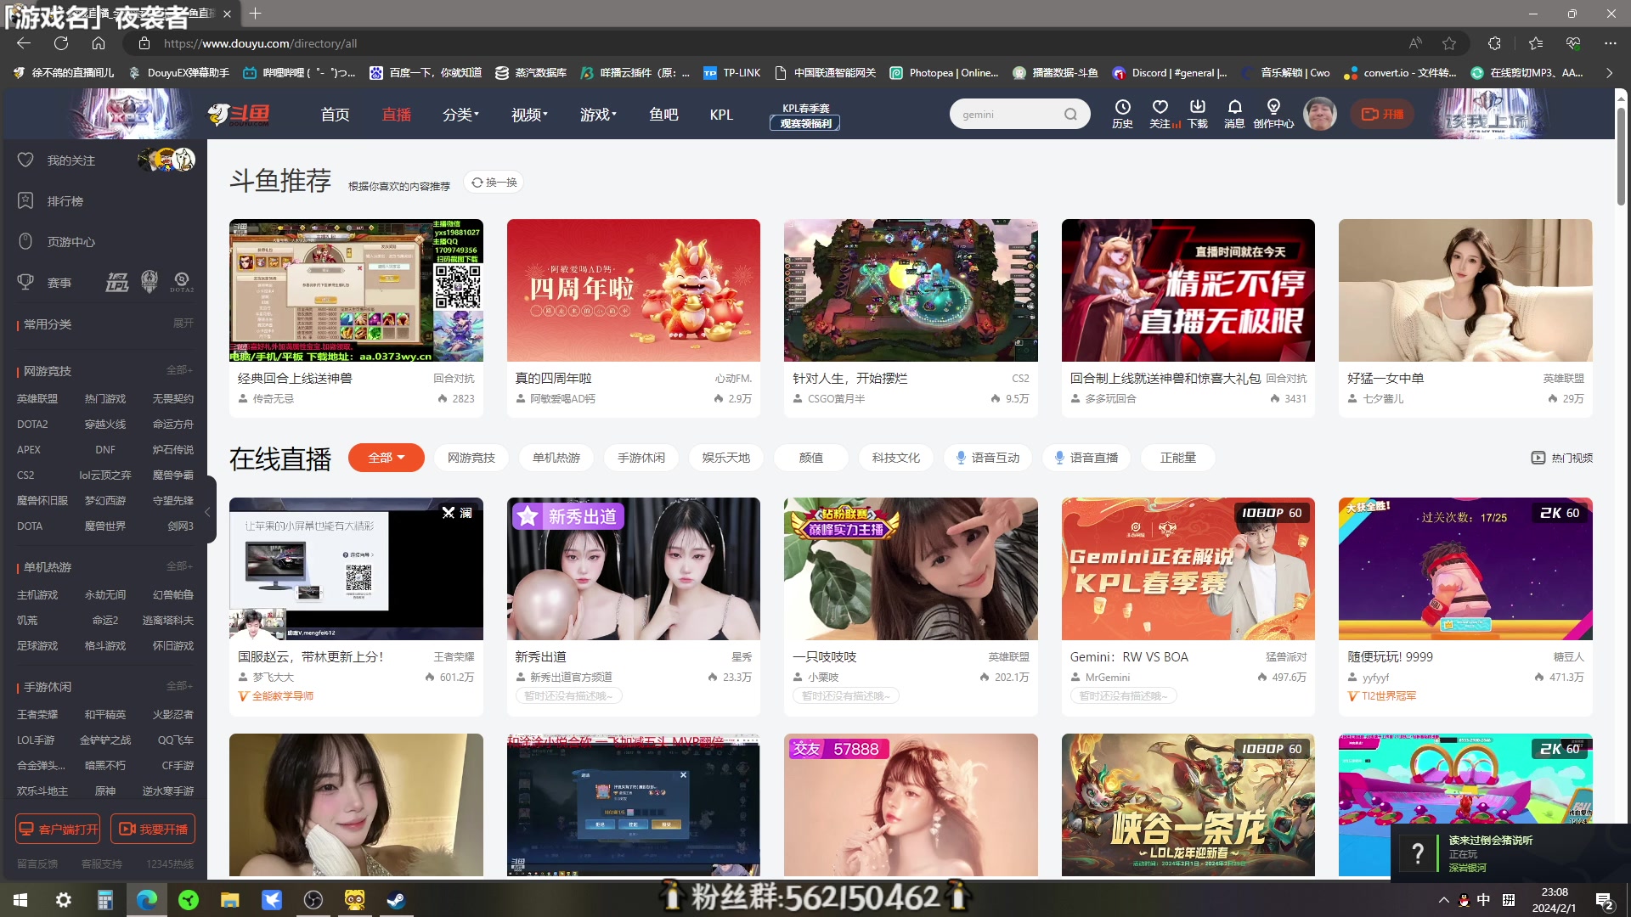Expand 常用分类 with 展开
Image resolution: width=1631 pixels, height=917 pixels.
pyautogui.click(x=183, y=323)
